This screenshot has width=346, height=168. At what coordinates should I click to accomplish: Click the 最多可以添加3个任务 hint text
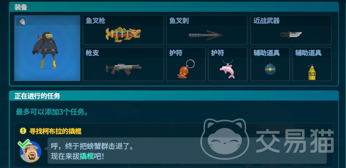coord(52,112)
